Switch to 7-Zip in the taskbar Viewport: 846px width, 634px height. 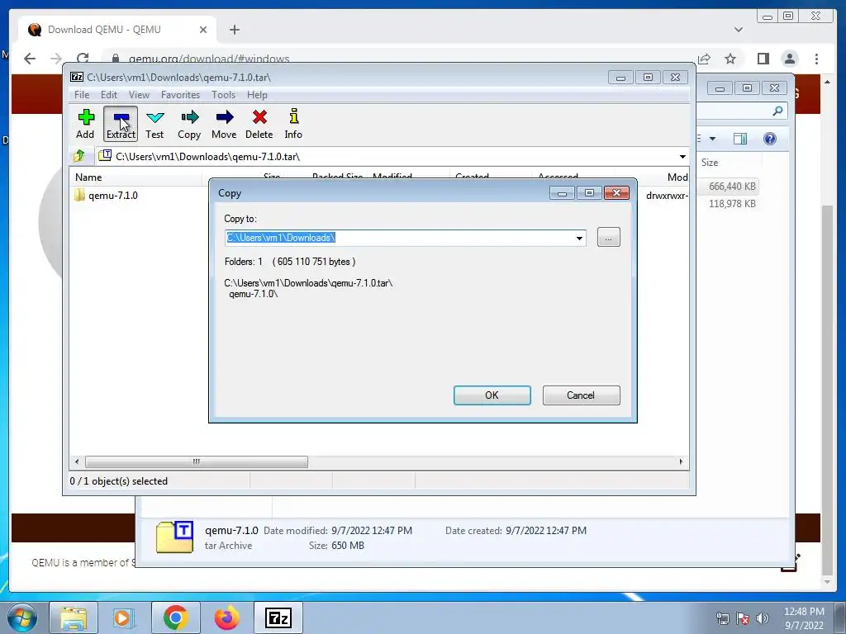278,617
